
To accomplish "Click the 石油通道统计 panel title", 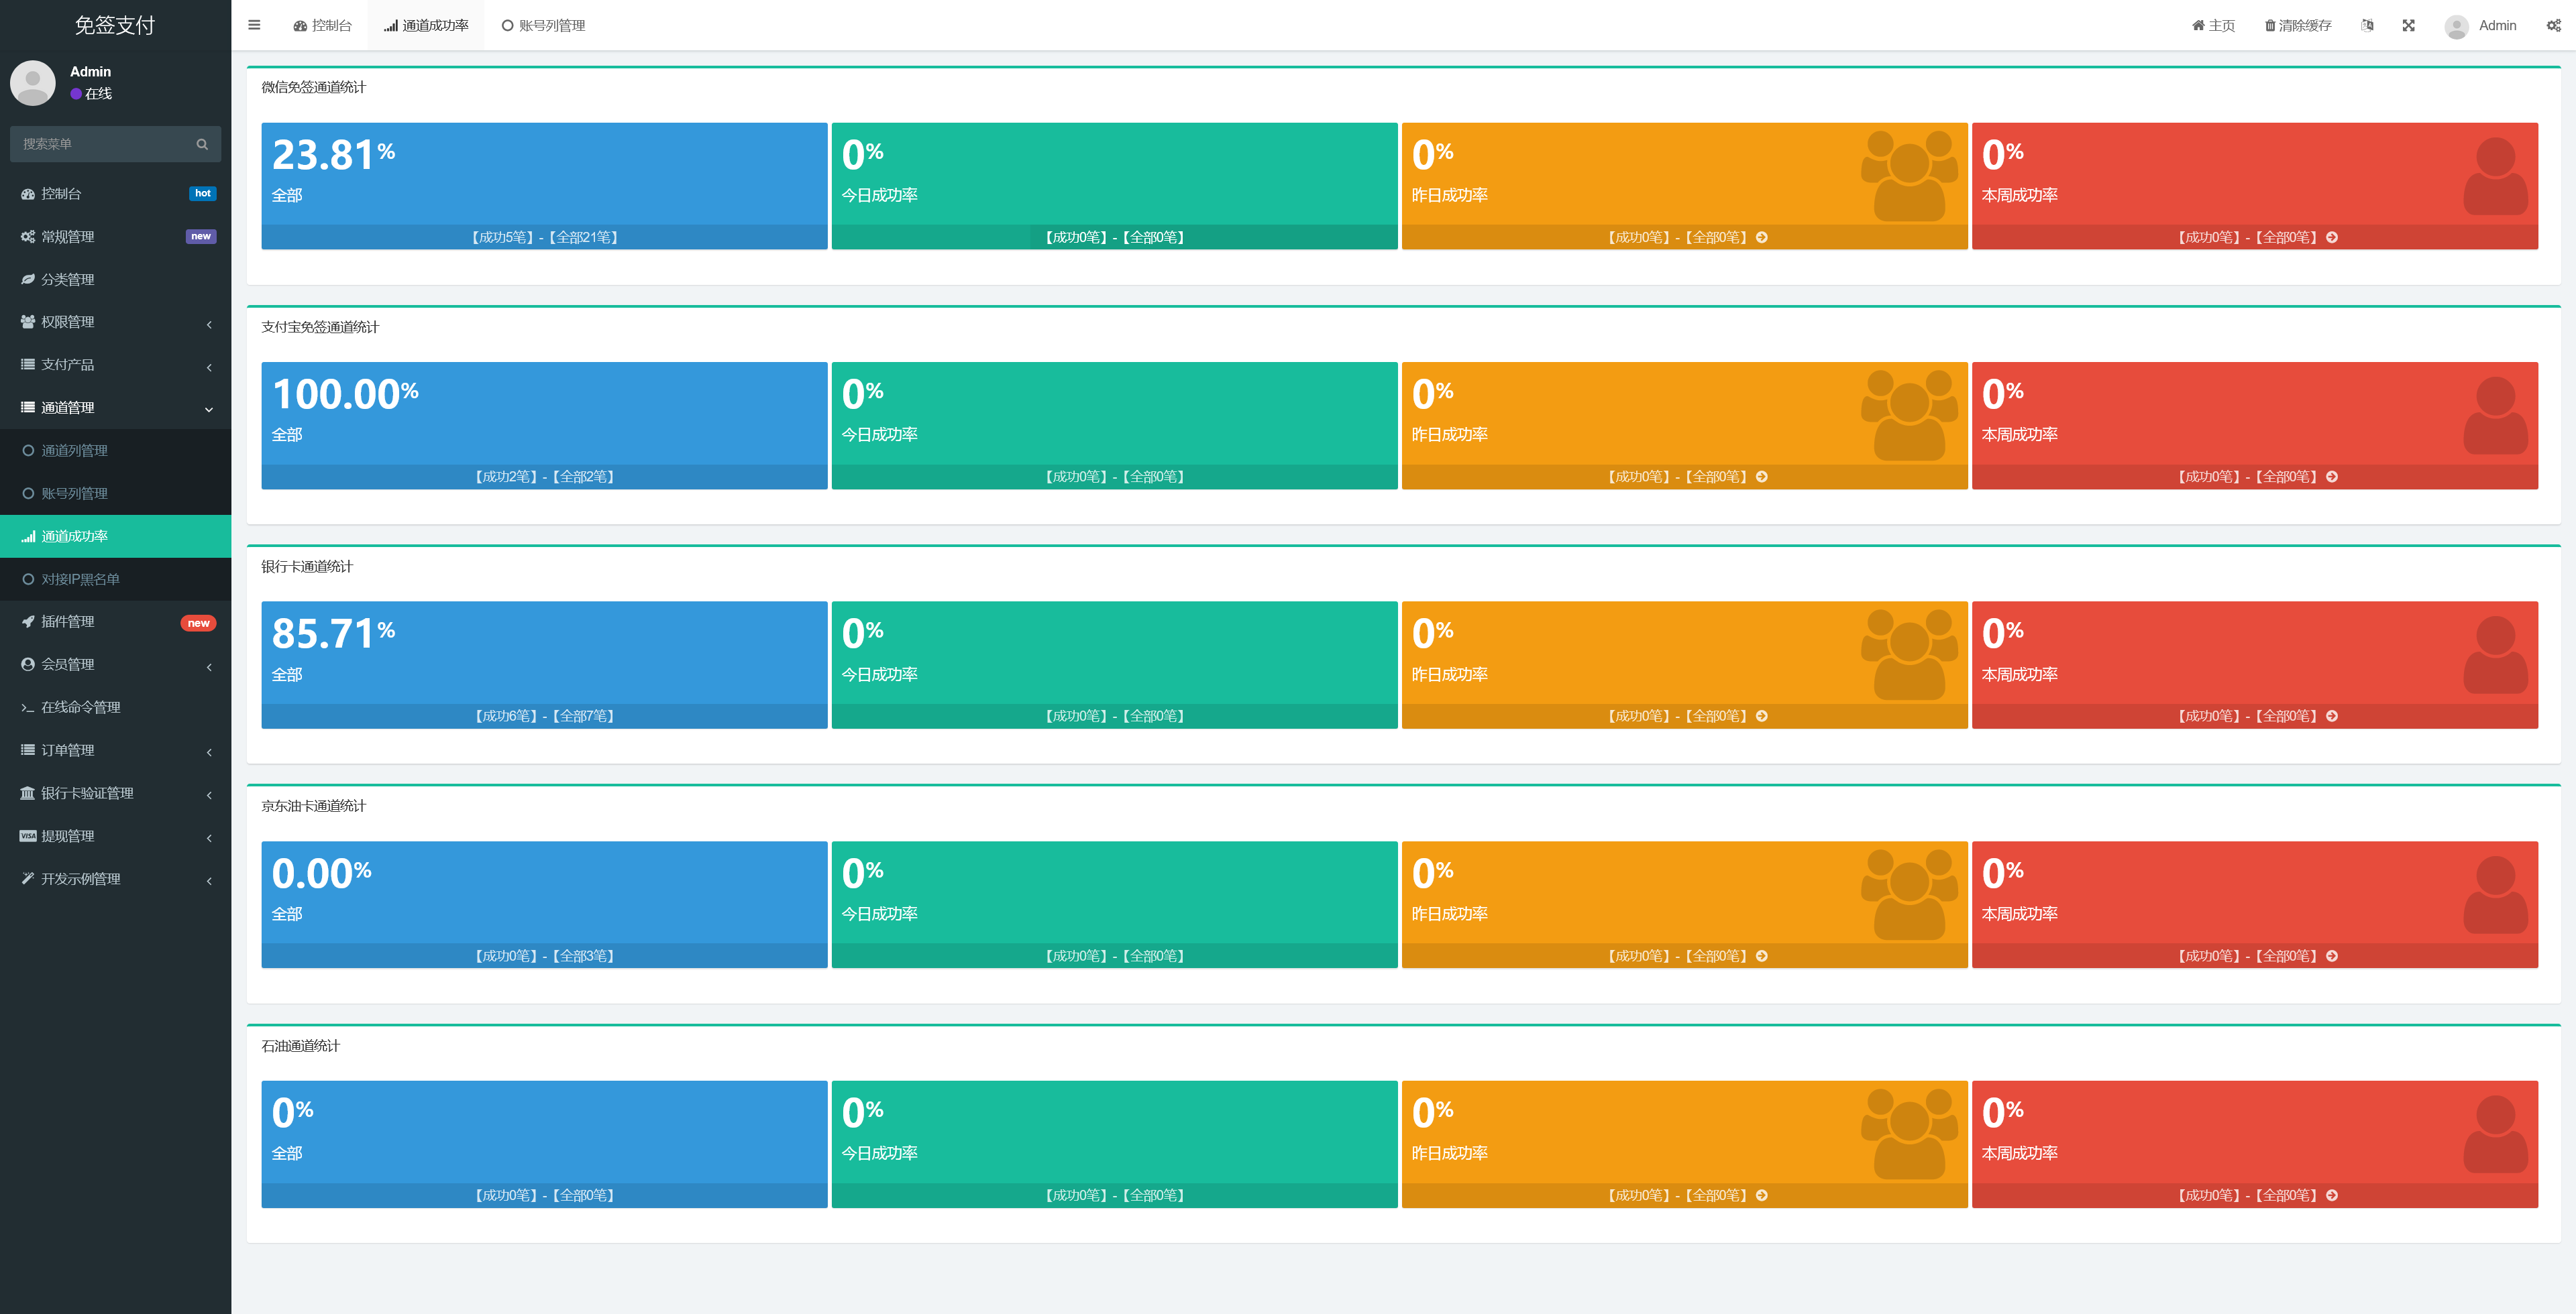I will click(x=300, y=1045).
